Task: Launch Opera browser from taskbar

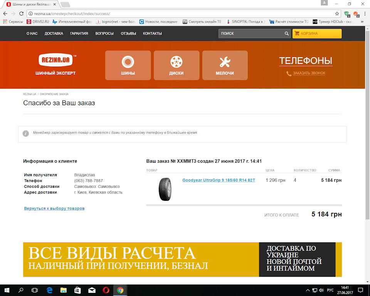Action: click(x=106, y=290)
